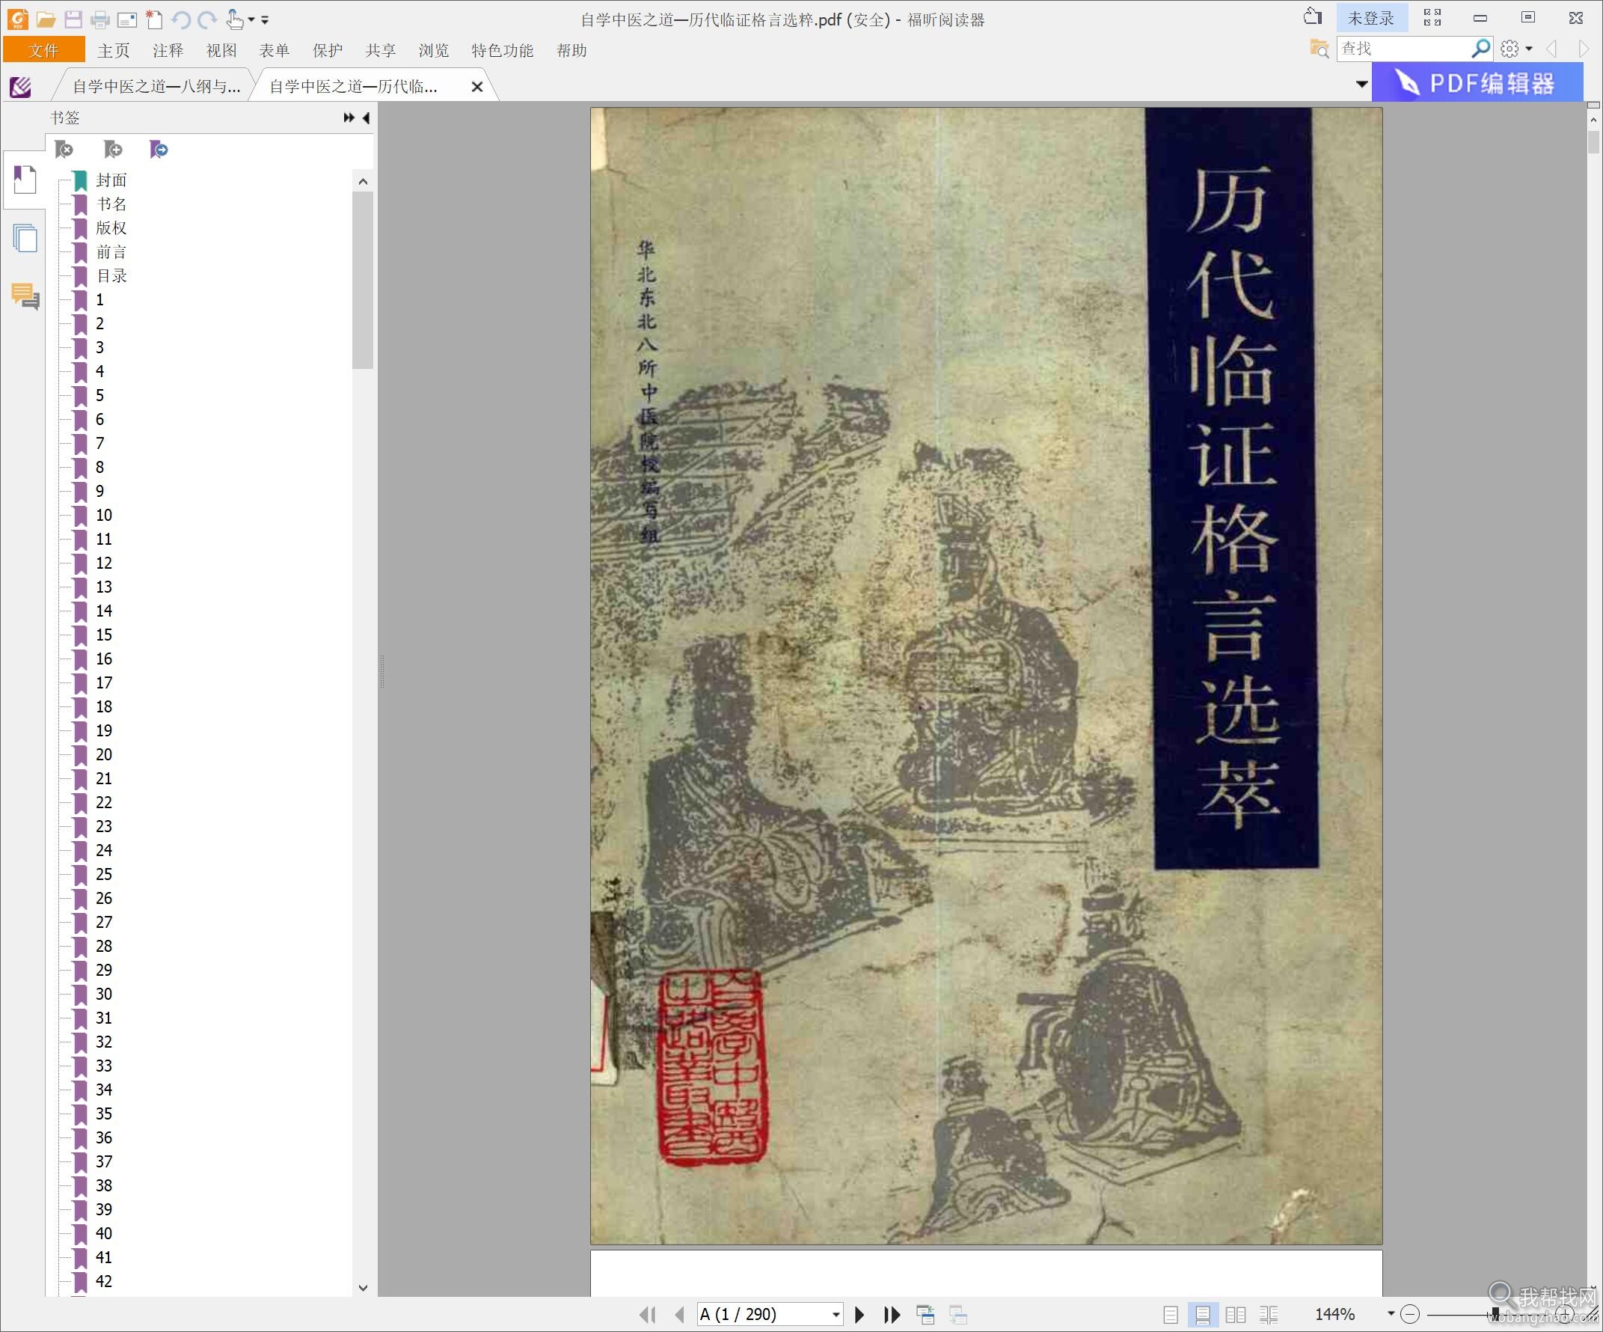
Task: Open the comments panel icon in the sidebar
Action: click(x=25, y=296)
